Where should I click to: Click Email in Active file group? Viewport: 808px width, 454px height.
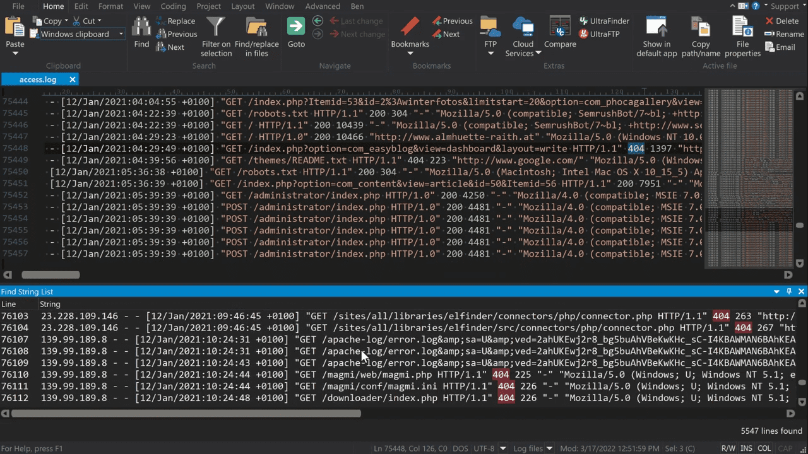pos(780,47)
